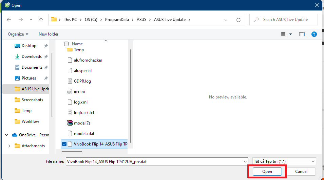Viewport: 324px width, 180px height.
Task: Click the forward navigation arrow
Action: pyautogui.click(x=21, y=20)
